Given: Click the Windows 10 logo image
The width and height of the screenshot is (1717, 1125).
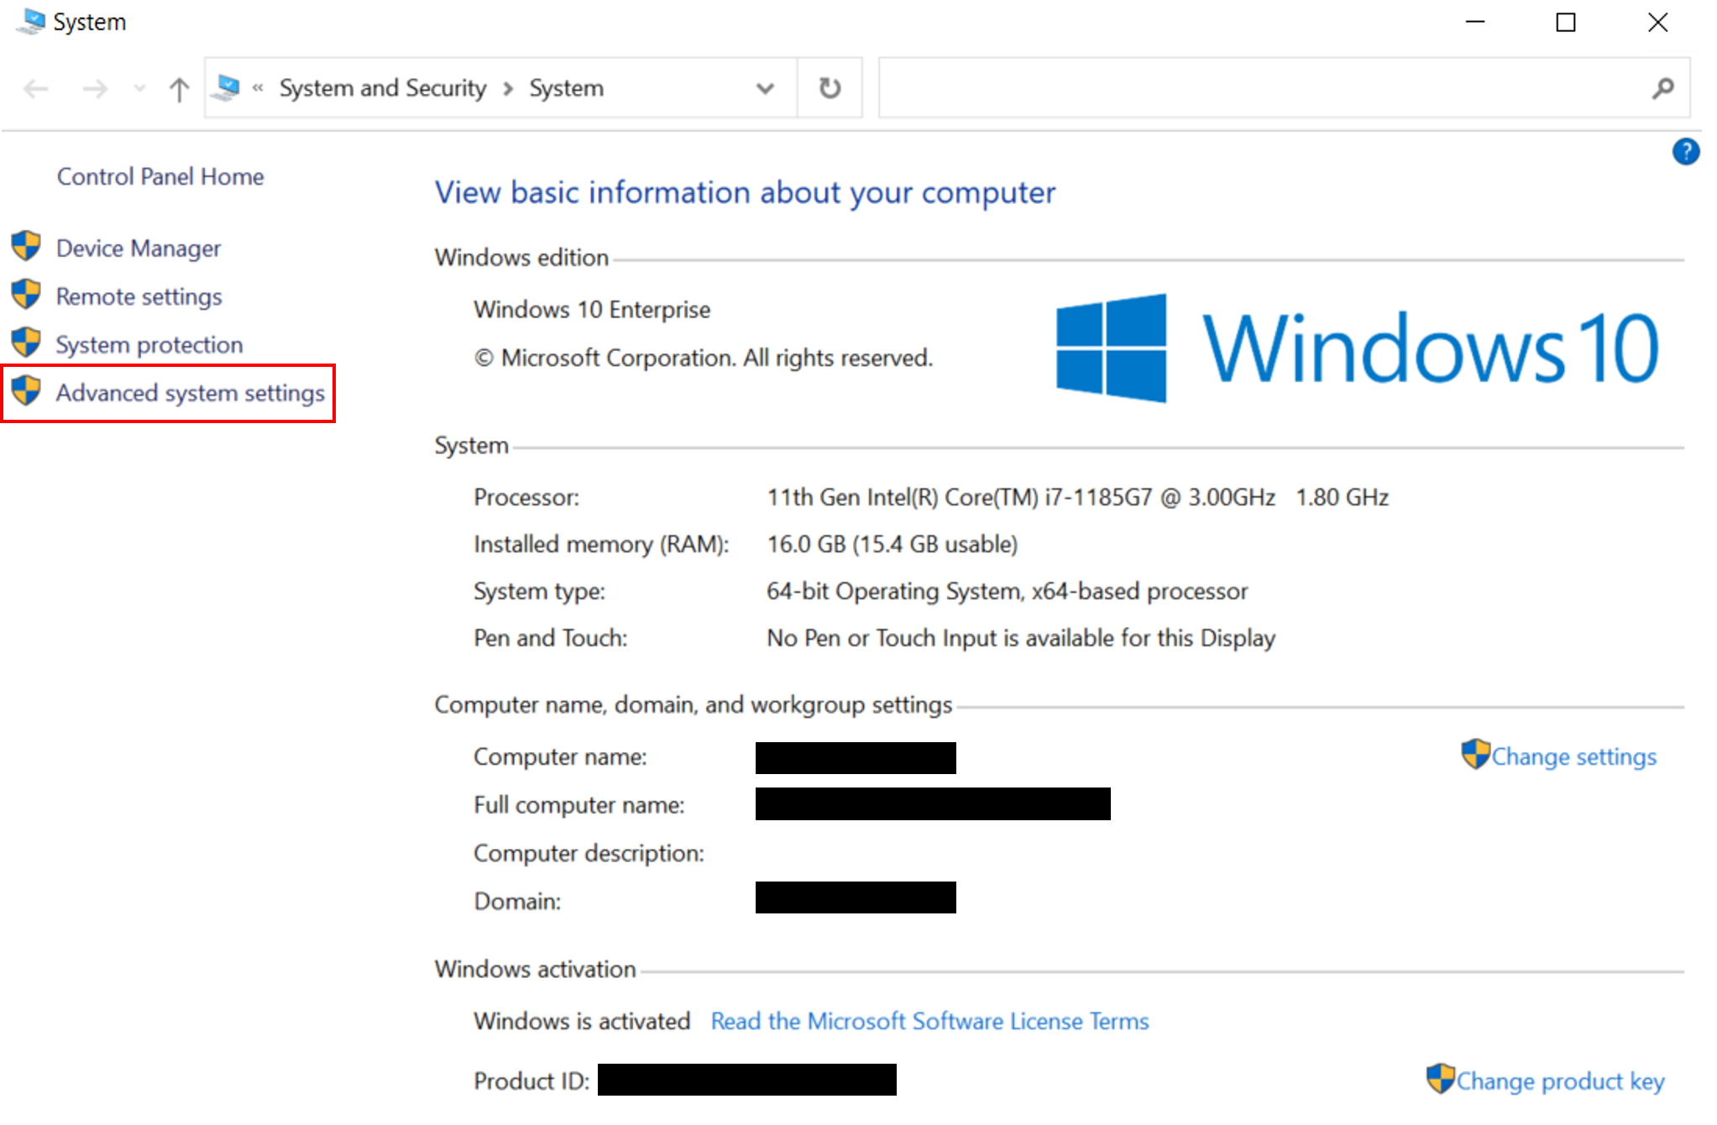Looking at the screenshot, I should tap(1357, 348).
